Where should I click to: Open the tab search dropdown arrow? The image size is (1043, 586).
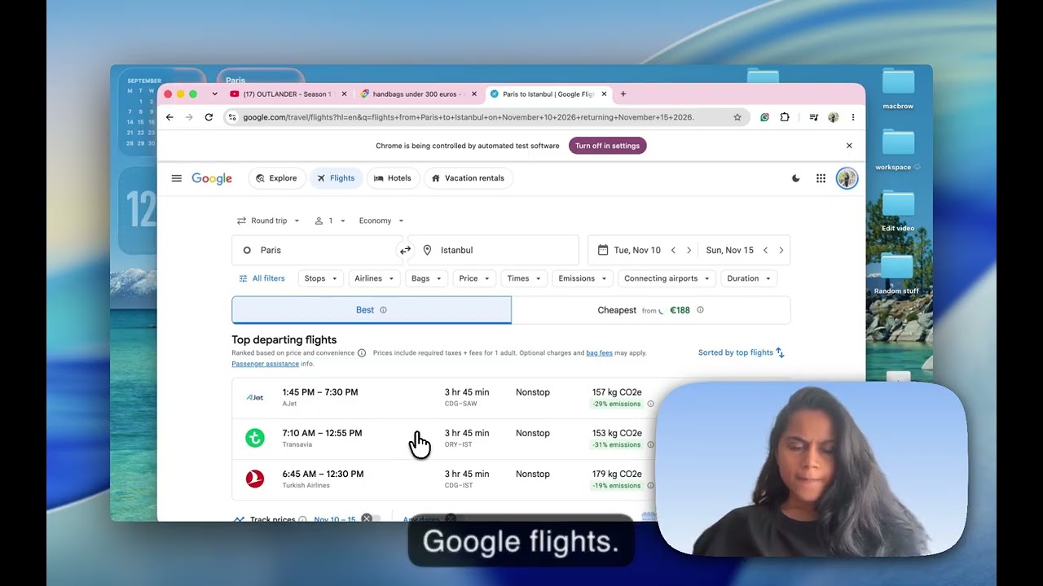click(x=214, y=94)
